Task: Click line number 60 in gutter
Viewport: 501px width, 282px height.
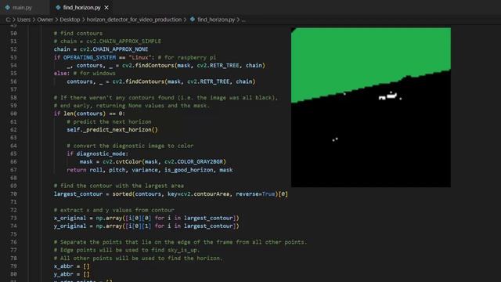Action: pos(13,114)
